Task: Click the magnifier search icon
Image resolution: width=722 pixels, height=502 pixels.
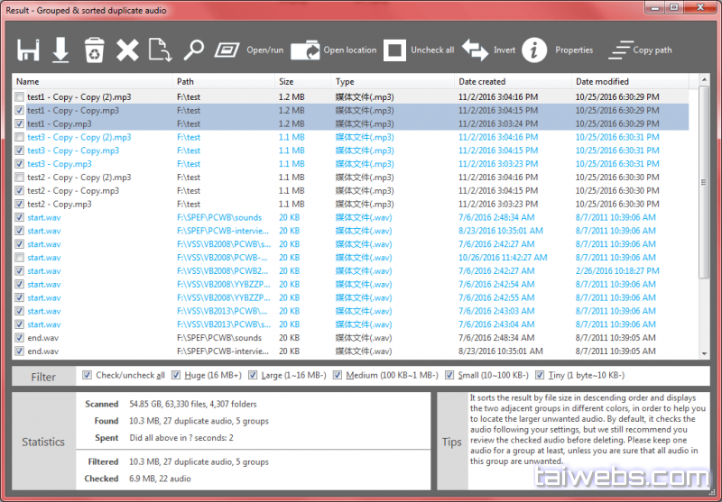Action: (193, 50)
